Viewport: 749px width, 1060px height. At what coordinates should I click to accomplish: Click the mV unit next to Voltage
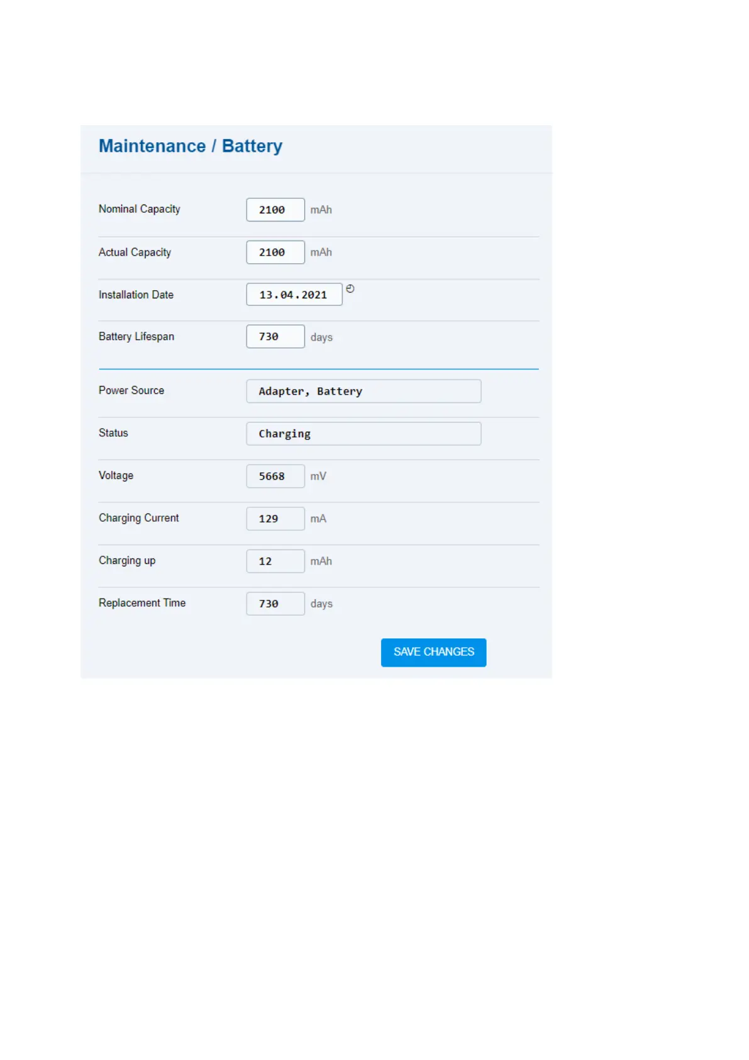coord(318,476)
